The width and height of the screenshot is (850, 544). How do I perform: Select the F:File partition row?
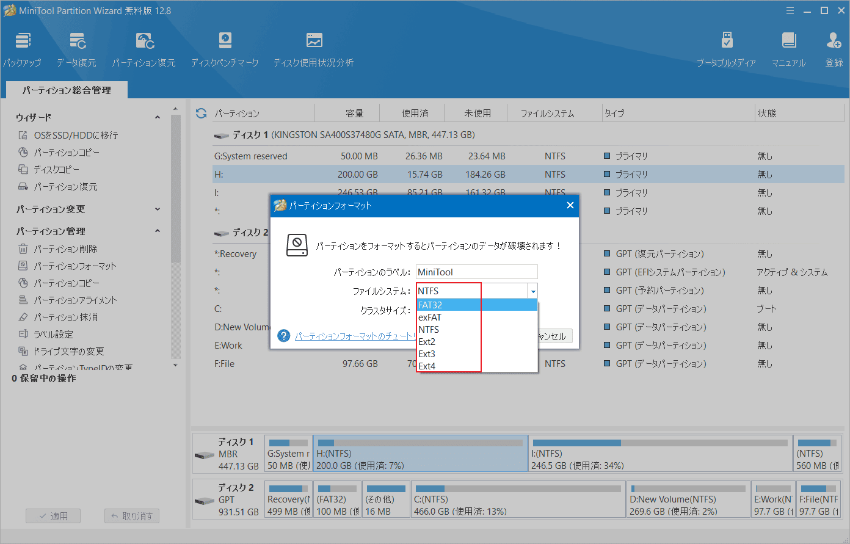528,363
